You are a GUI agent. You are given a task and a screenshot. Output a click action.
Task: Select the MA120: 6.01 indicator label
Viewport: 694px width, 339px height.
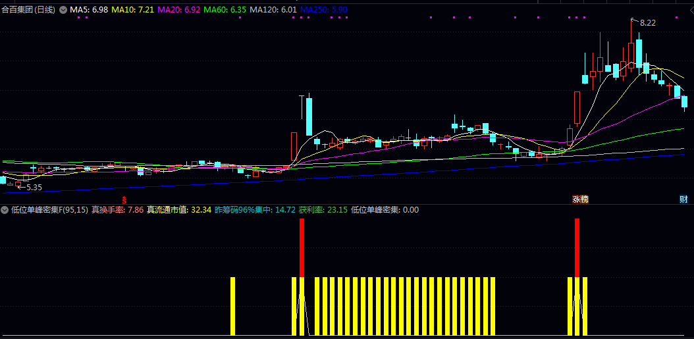click(273, 9)
